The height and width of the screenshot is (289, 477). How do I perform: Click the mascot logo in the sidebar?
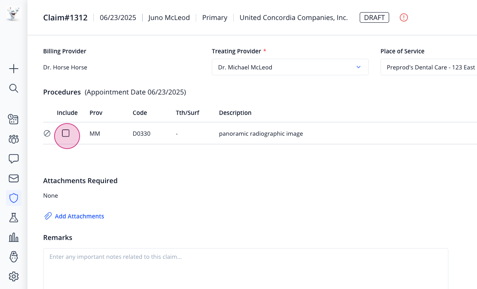pyautogui.click(x=13, y=14)
